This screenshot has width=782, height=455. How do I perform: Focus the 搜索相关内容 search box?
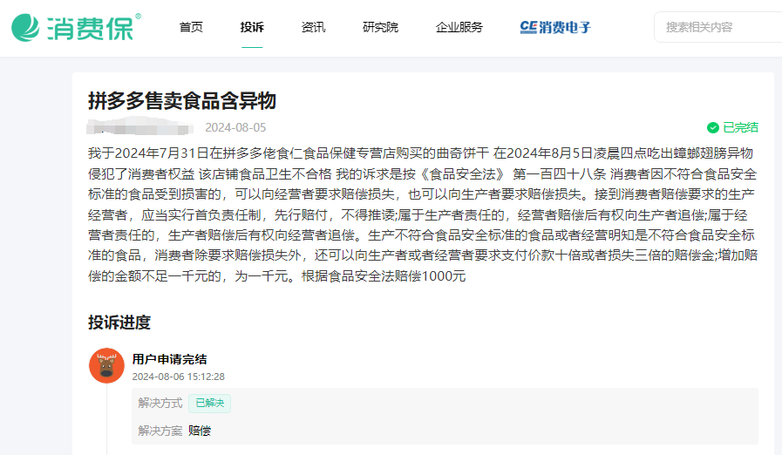coord(718,27)
